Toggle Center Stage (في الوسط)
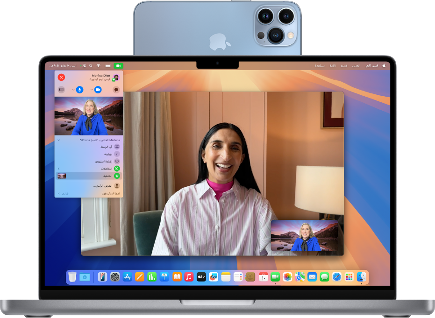 click(x=117, y=147)
